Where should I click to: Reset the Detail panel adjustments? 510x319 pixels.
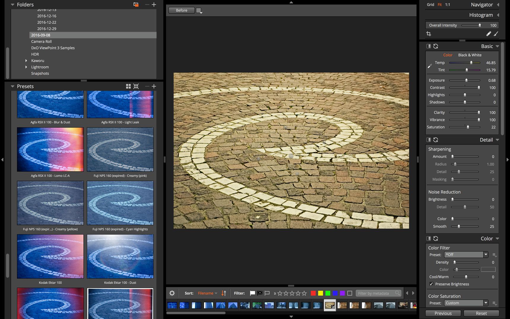[436, 140]
